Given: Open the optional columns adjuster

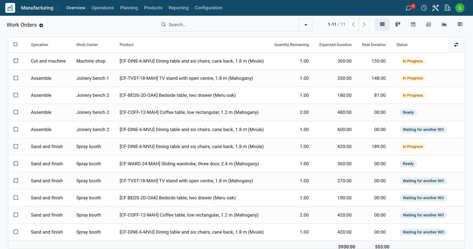Looking at the screenshot, I should (456, 45).
